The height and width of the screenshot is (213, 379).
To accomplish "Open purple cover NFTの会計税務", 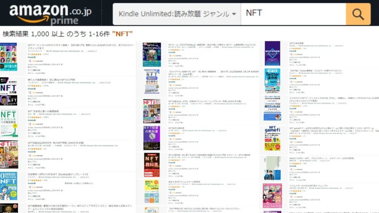I will tap(272, 53).
